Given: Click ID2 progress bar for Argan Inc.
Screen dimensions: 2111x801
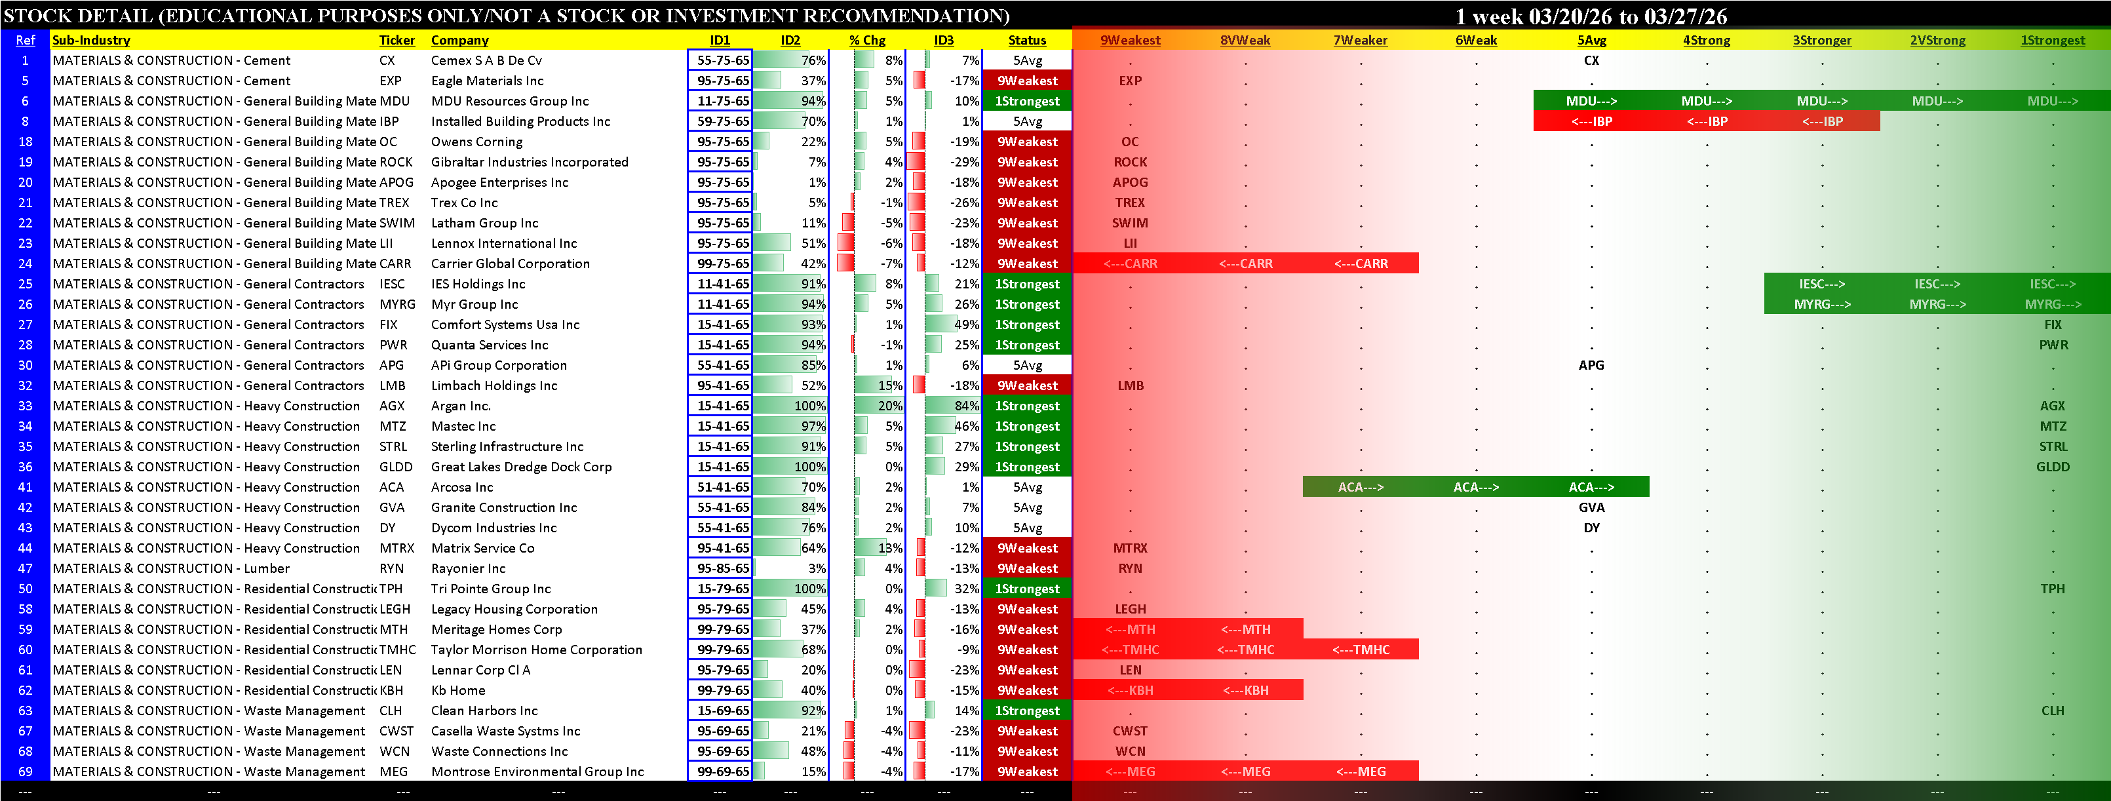Looking at the screenshot, I should (790, 406).
